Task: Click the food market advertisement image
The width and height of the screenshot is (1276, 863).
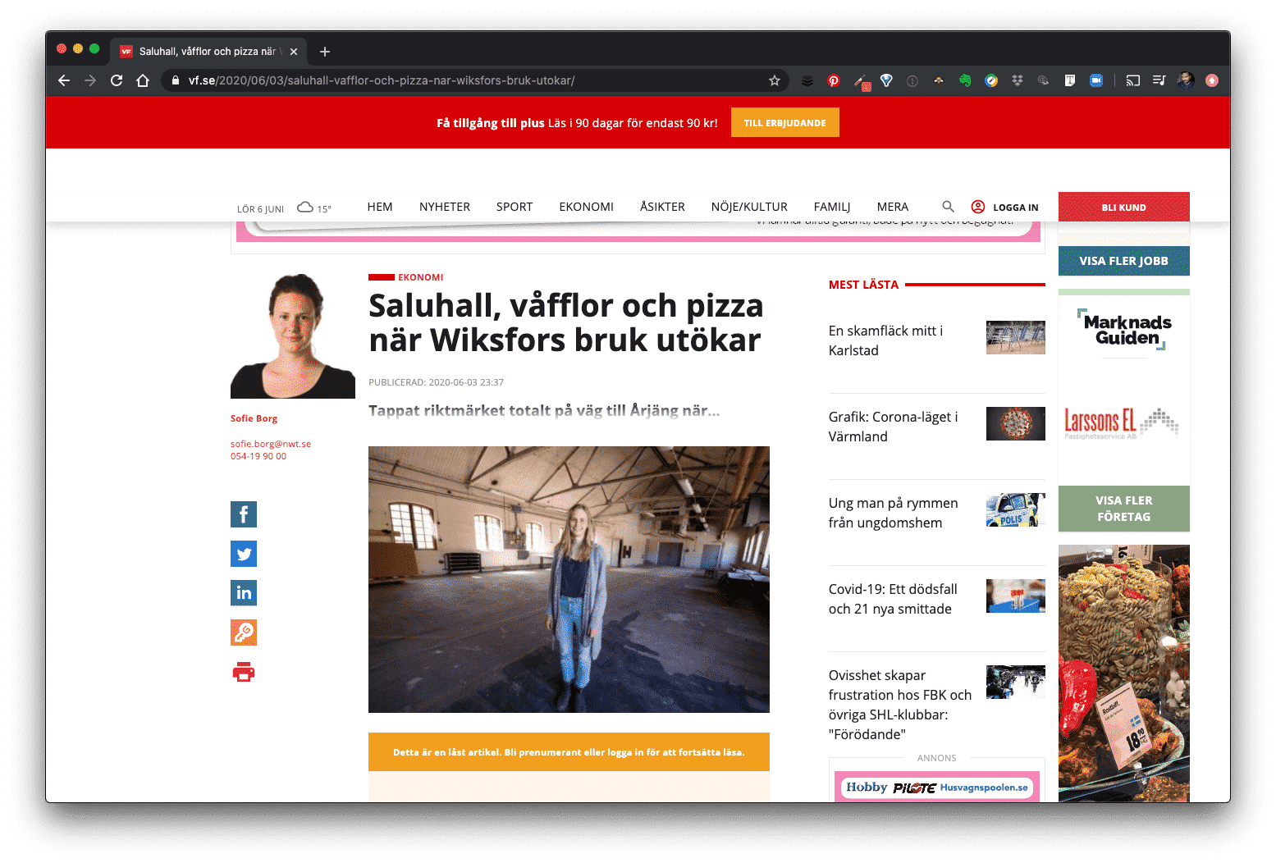Action: (x=1124, y=674)
